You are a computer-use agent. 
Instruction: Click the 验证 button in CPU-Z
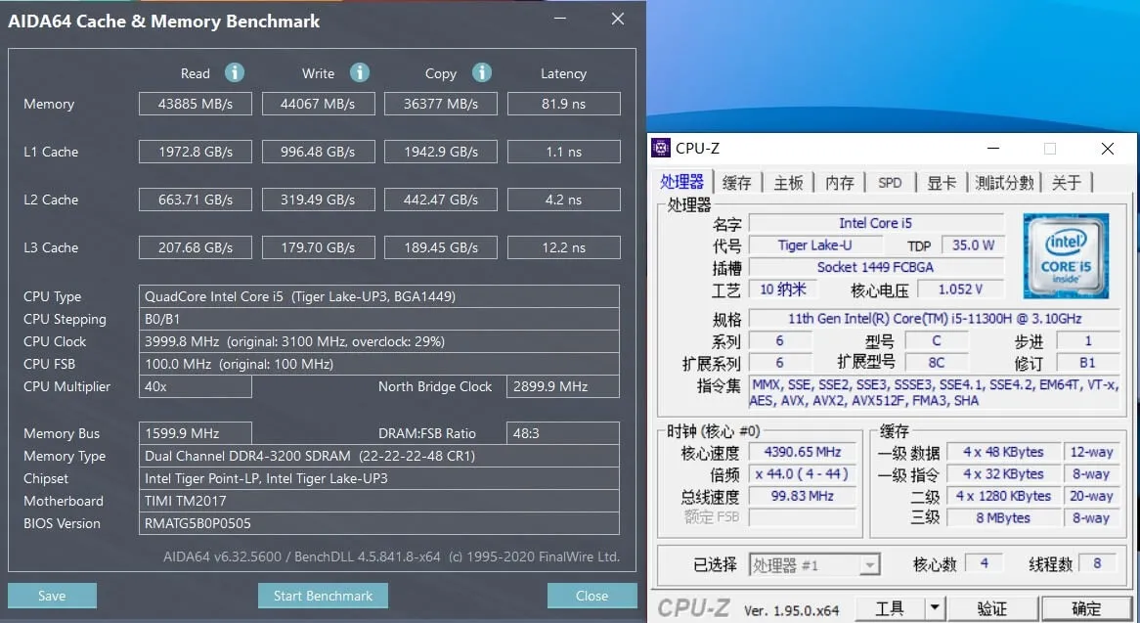tap(992, 607)
